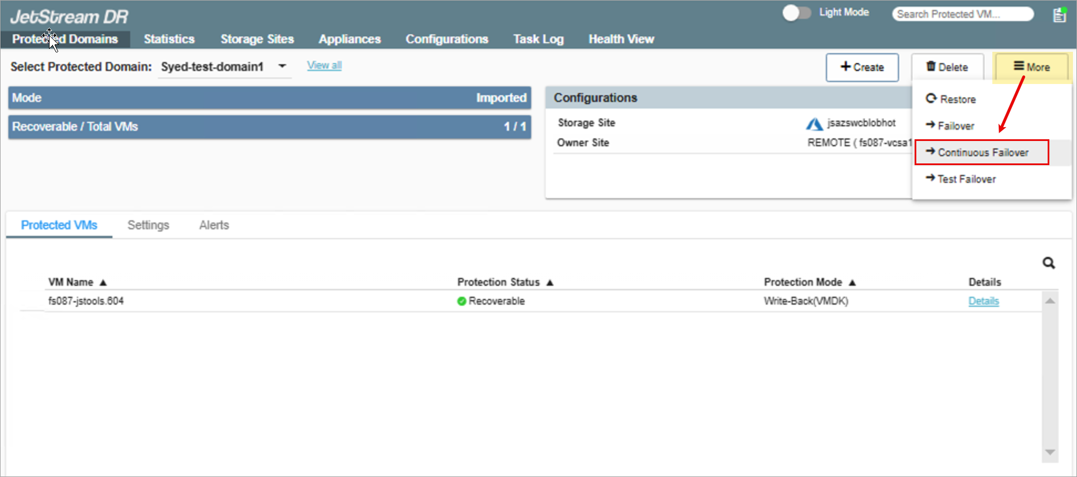
Task: Open the Alerts tab
Action: coord(214,225)
